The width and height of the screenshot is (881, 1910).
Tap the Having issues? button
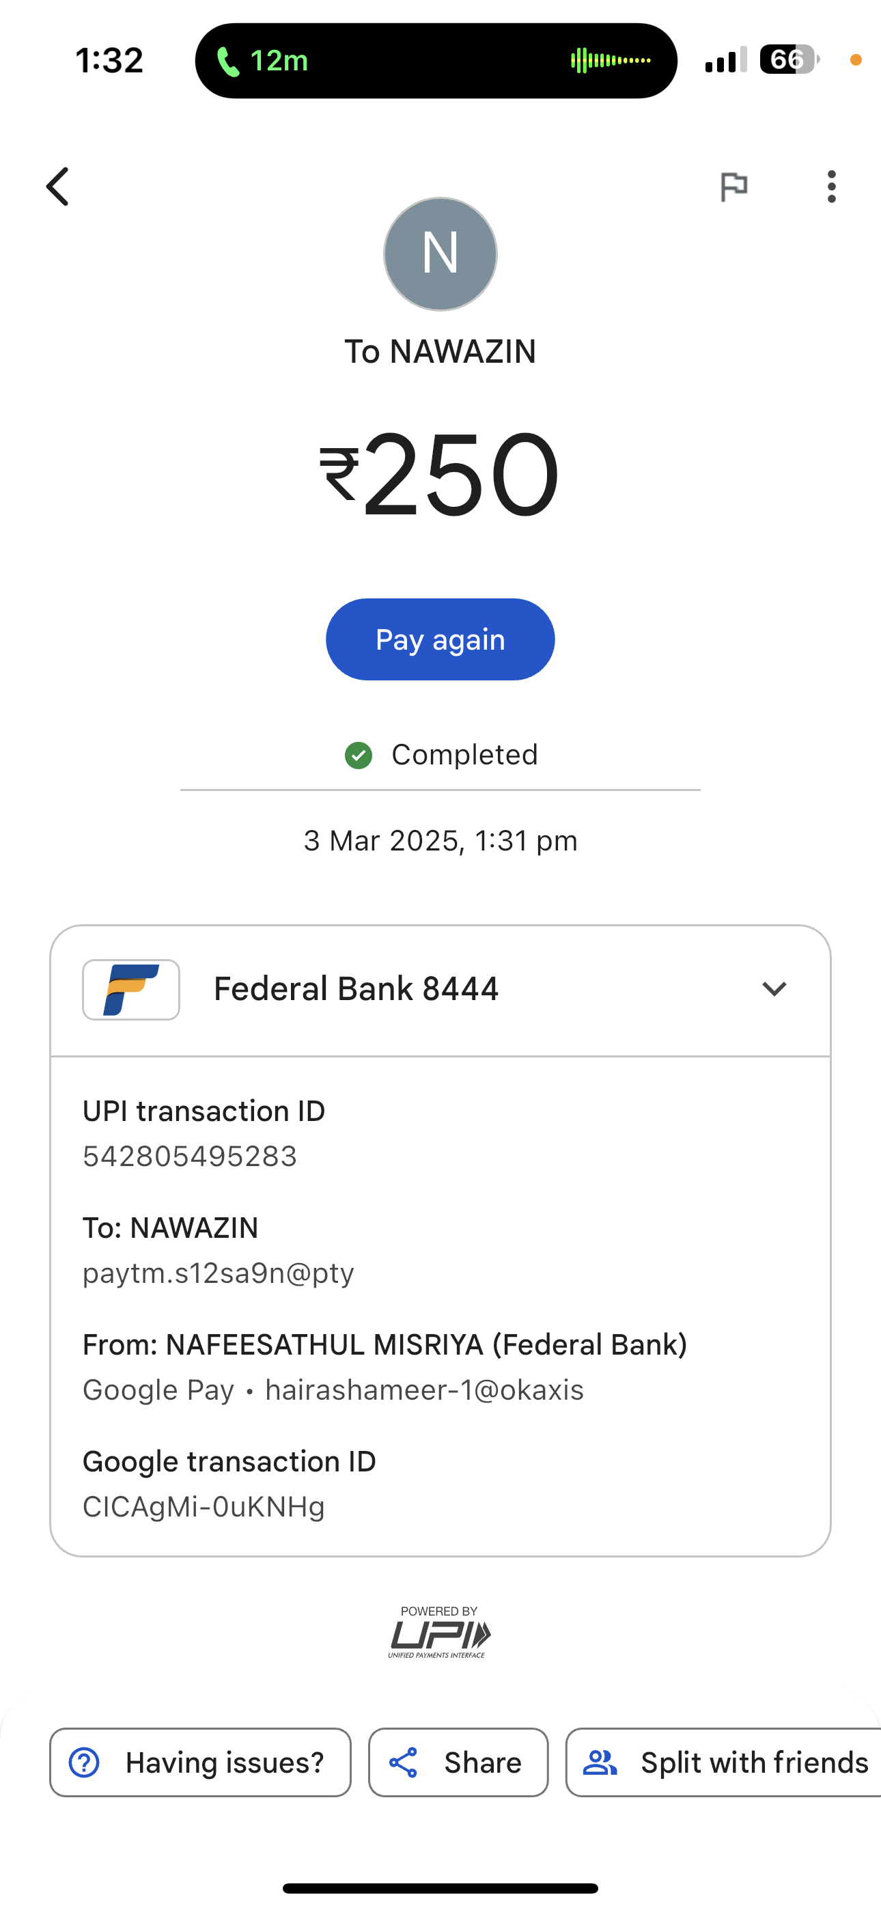coord(200,1762)
